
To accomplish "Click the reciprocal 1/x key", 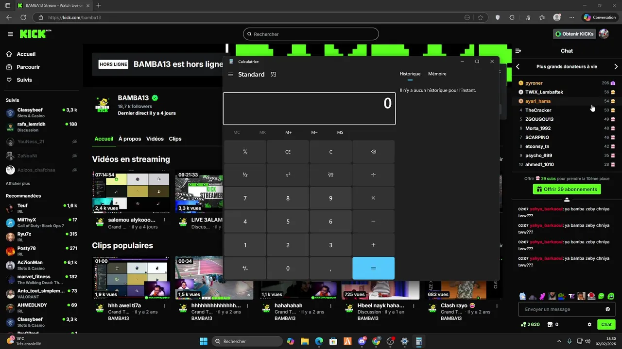I will pyautogui.click(x=245, y=174).
